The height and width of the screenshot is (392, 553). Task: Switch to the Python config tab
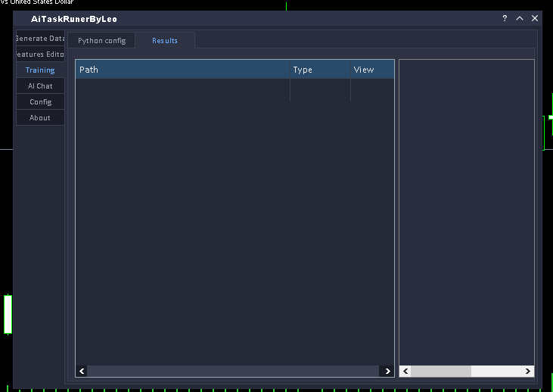tap(102, 40)
